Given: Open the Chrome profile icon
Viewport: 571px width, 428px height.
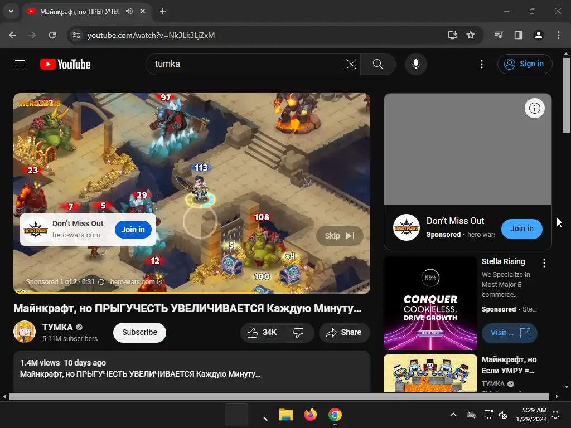Looking at the screenshot, I should [538, 35].
